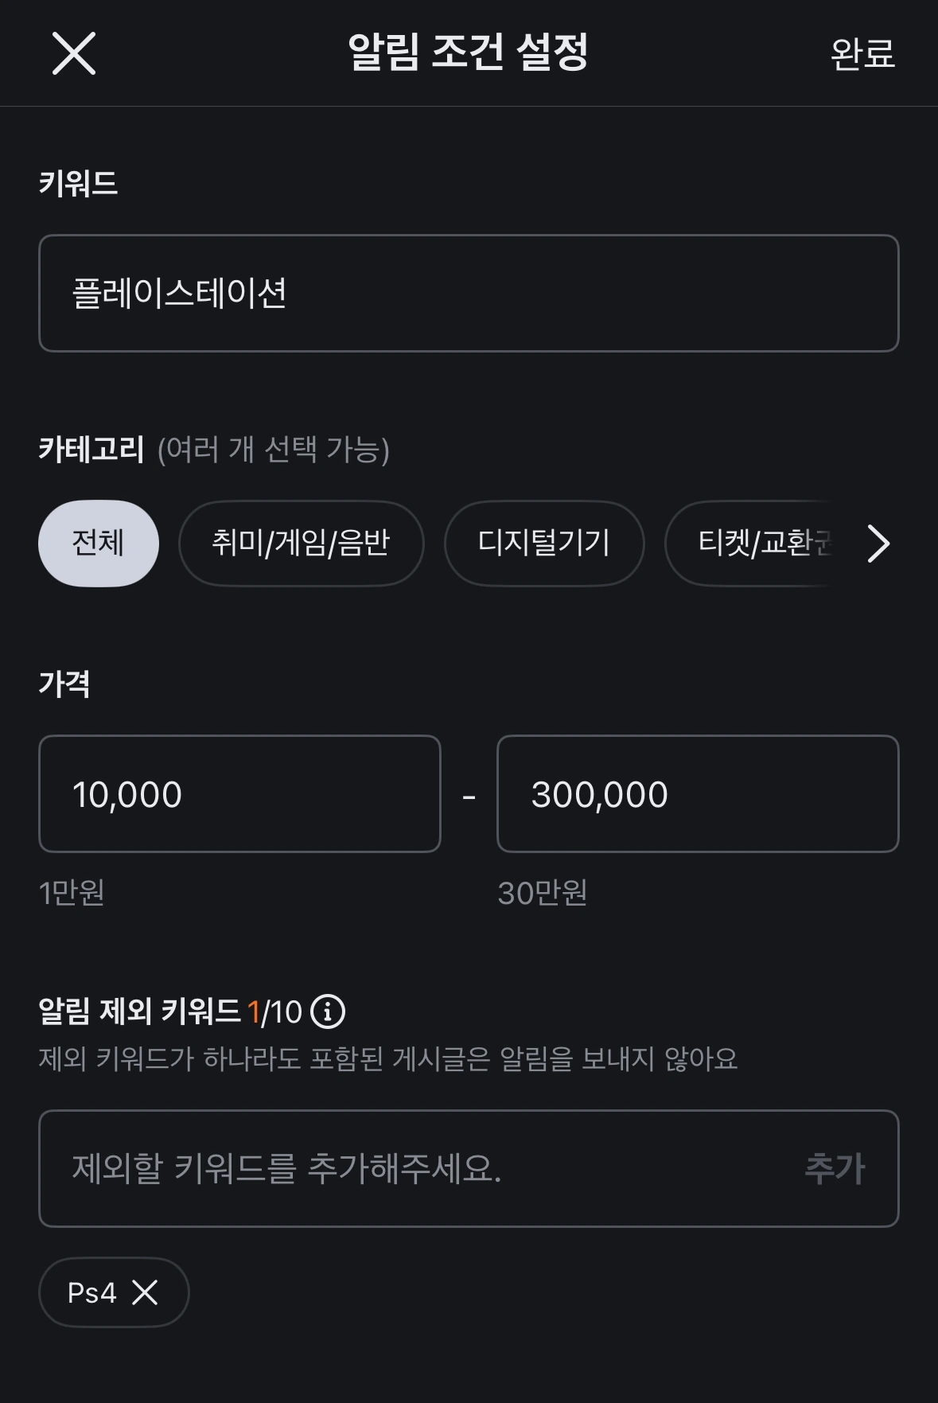Image resolution: width=938 pixels, height=1403 pixels.
Task: Tap 추가 to add excluded keyword
Action: point(834,1169)
